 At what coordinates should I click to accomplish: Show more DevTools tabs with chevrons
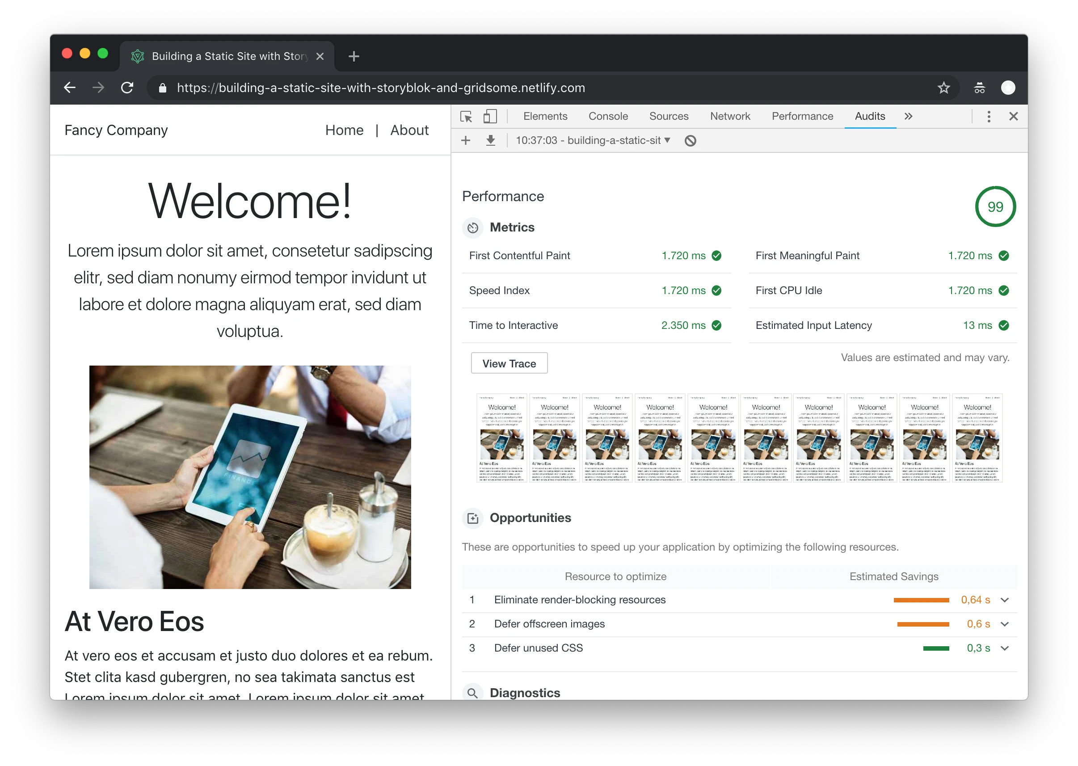(x=908, y=117)
